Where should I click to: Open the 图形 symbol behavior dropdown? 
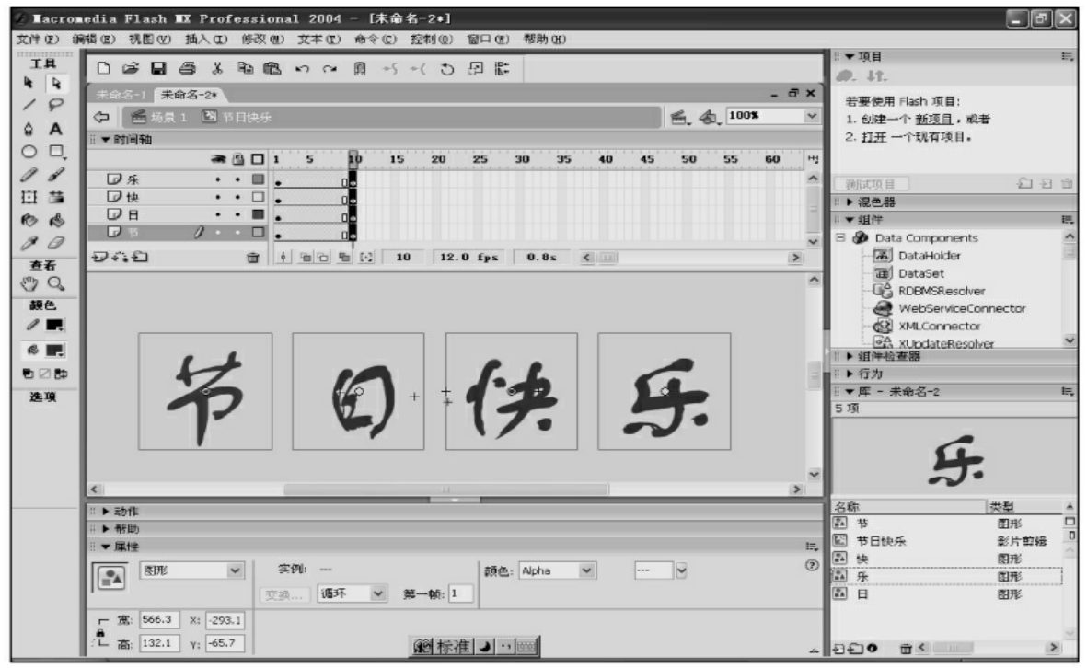pos(235,570)
